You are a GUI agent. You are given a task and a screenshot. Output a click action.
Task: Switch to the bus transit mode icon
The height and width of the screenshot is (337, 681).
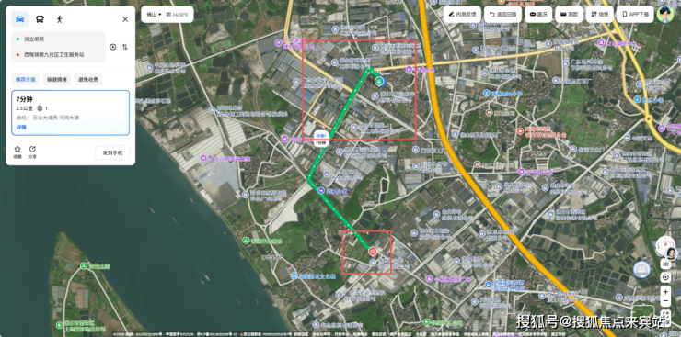(x=40, y=19)
